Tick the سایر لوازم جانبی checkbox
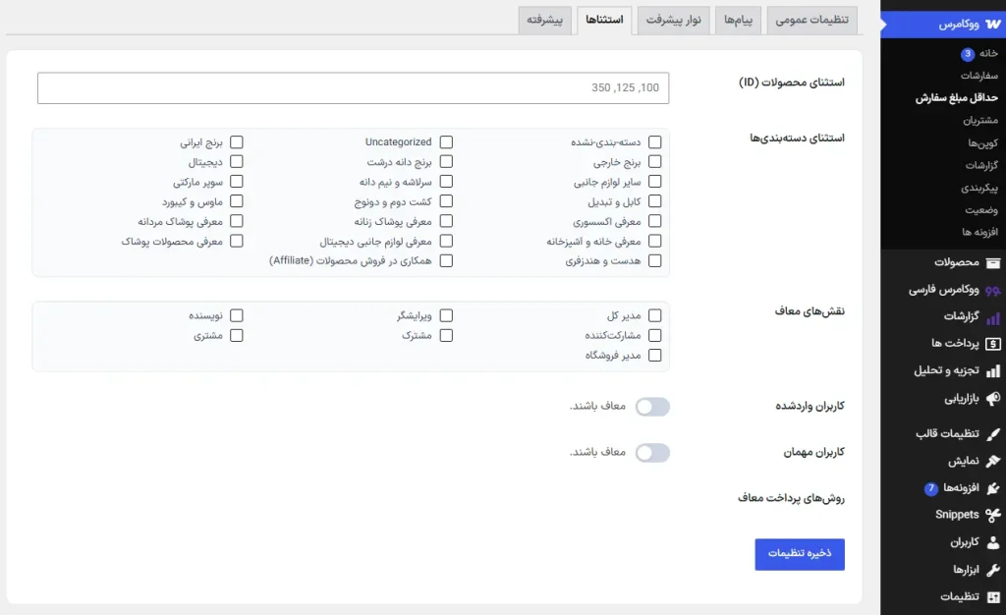 click(654, 182)
